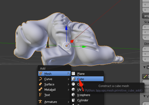The width and height of the screenshot is (149, 105).
Task: Click the UV Sphere globe icon
Action: 73,89
